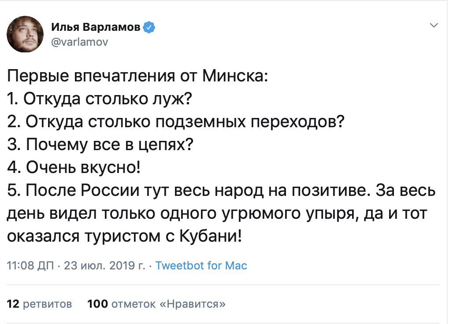
Task: Click the bold likes count number 100
Action: coord(97,304)
